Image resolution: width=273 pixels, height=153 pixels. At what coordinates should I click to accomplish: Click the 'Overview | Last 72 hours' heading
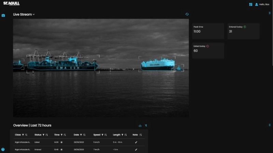(32, 125)
